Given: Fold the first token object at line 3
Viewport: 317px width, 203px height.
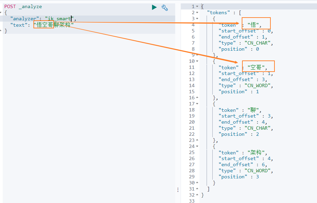Looking at the screenshot, I should [197, 19].
